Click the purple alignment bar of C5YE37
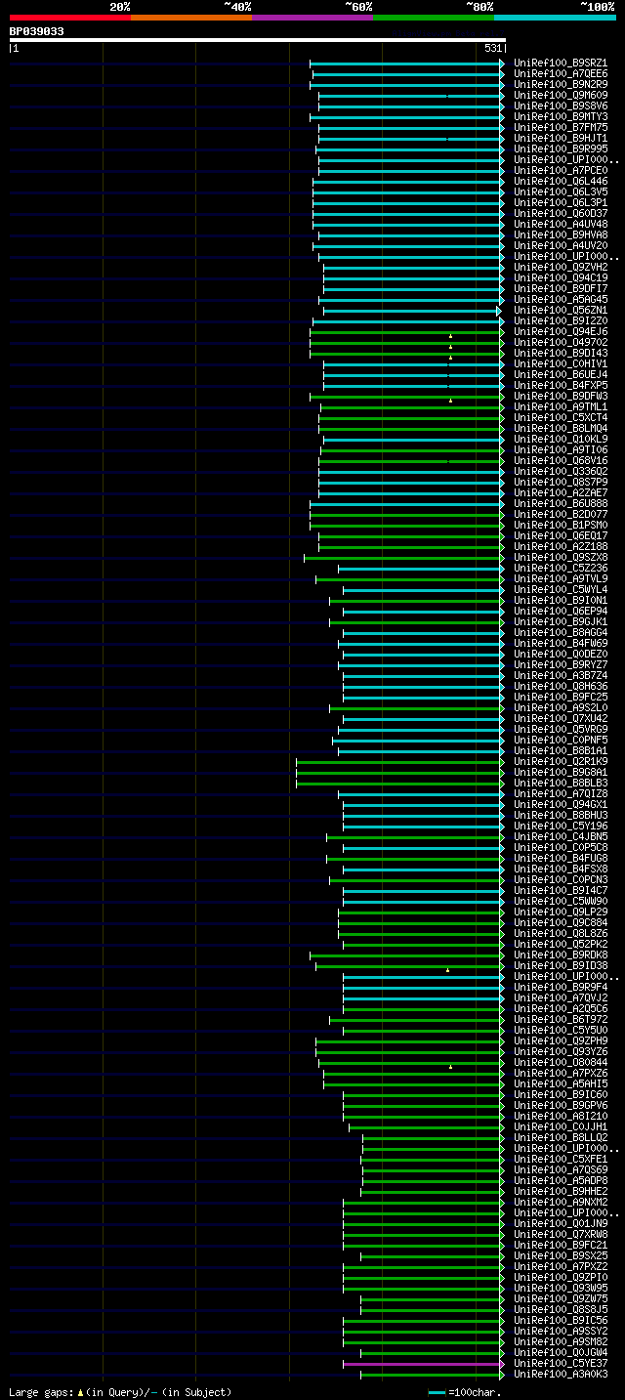Viewport: 625px width, 1400px height. click(x=423, y=1364)
